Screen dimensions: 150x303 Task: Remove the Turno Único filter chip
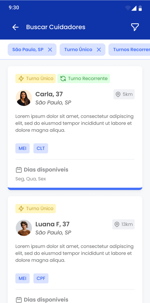(x=99, y=50)
